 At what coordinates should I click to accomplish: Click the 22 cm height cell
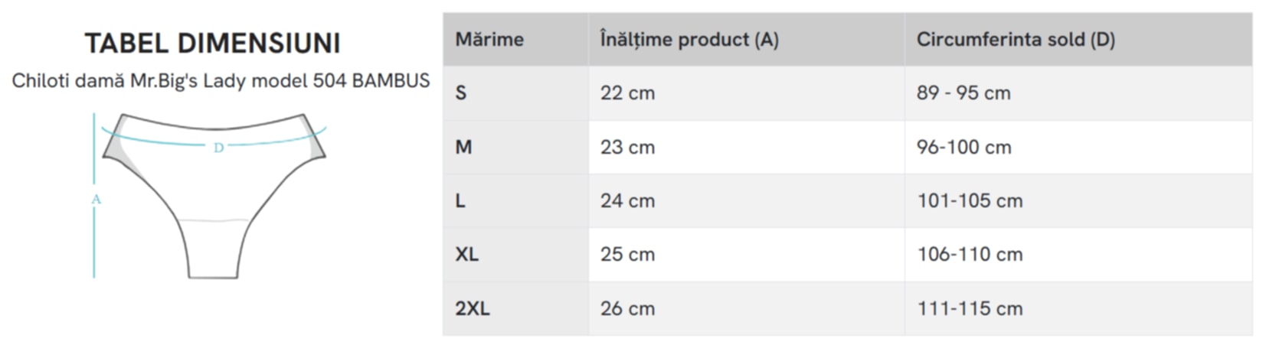pyautogui.click(x=627, y=93)
